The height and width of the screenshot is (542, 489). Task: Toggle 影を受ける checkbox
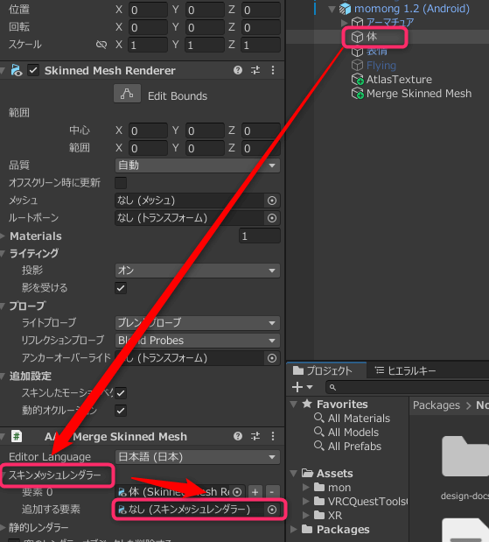point(121,287)
